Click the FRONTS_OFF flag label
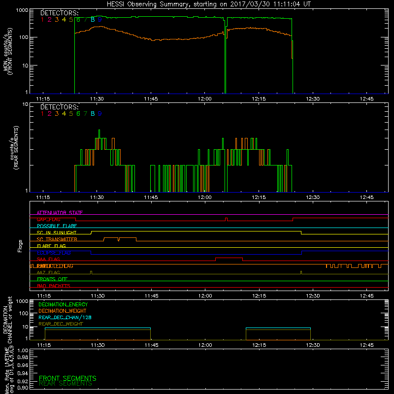This screenshot has height=394, width=394. (x=52, y=279)
